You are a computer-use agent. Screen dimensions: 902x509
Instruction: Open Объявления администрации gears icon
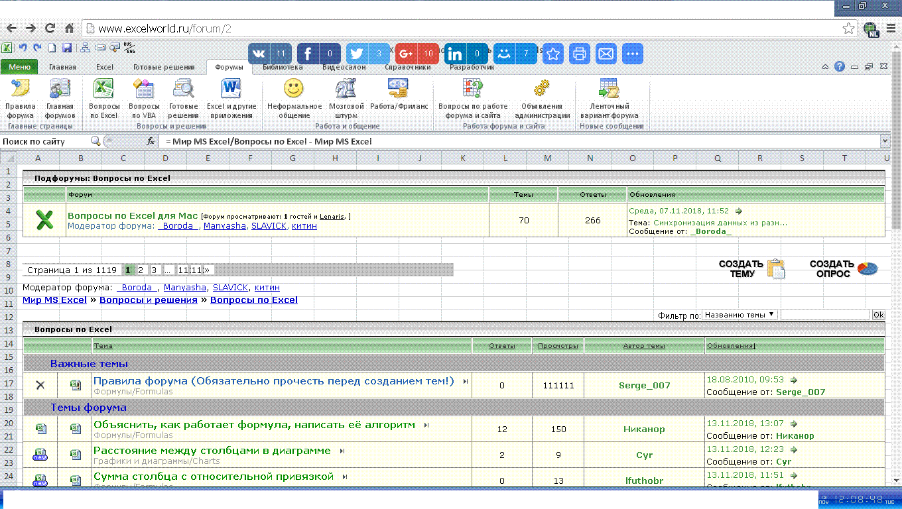pos(542,88)
